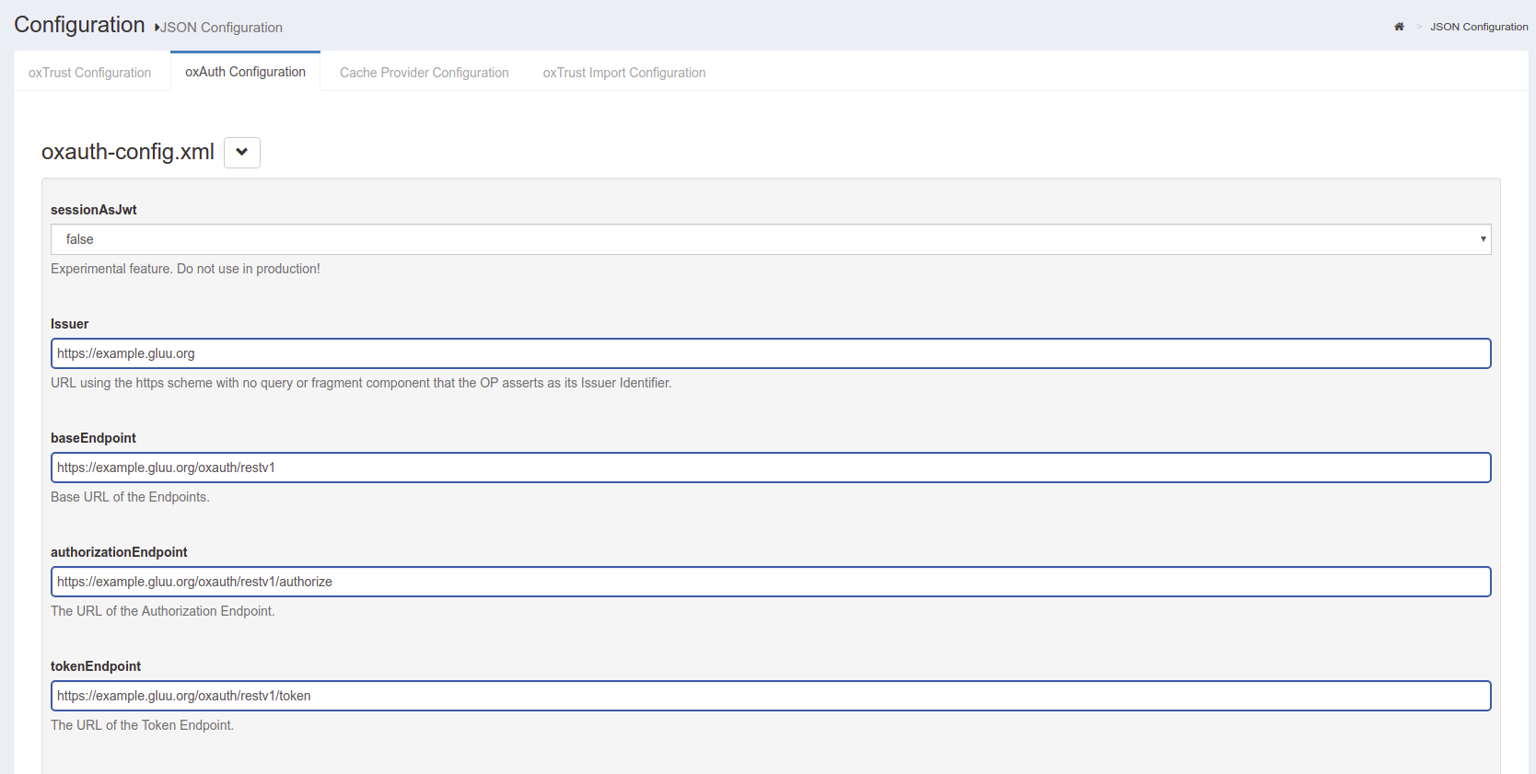Click the tokenEndpoint URL field
Screen dimensions: 1536x774
click(x=770, y=696)
